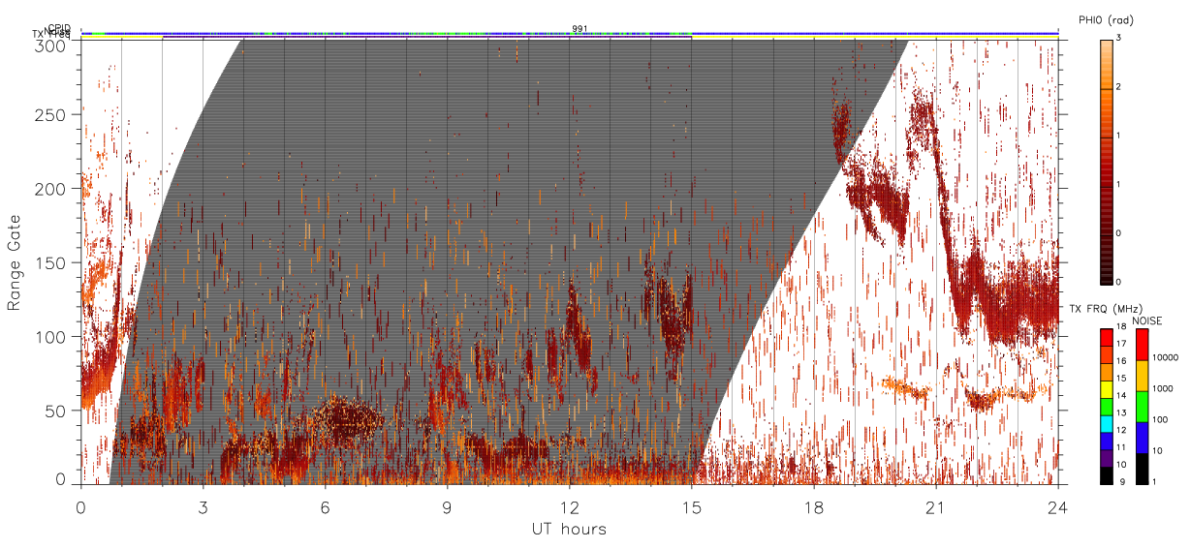Pick the green swatch in NOISE legend
This screenshot has width=1190, height=549.
coord(1143,407)
